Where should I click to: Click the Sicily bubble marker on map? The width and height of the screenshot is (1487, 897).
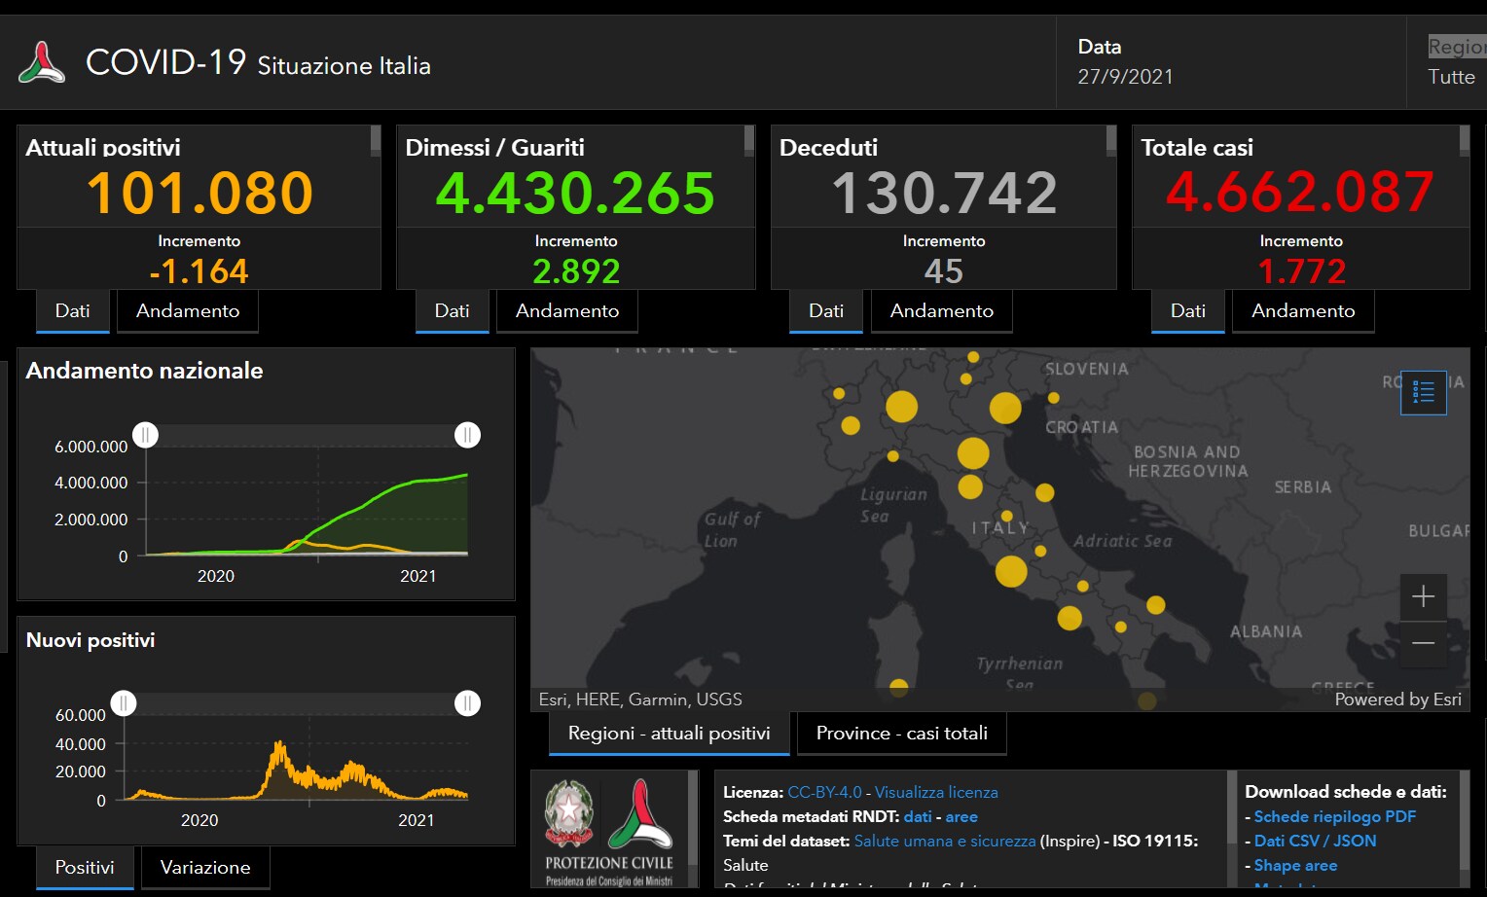(x=1147, y=700)
